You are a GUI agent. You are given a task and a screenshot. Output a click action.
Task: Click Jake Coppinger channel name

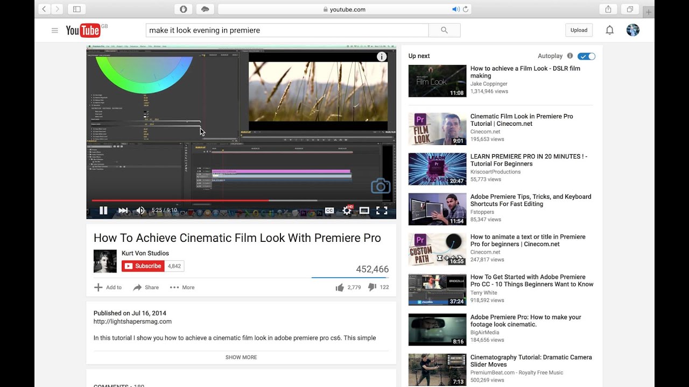(x=489, y=84)
